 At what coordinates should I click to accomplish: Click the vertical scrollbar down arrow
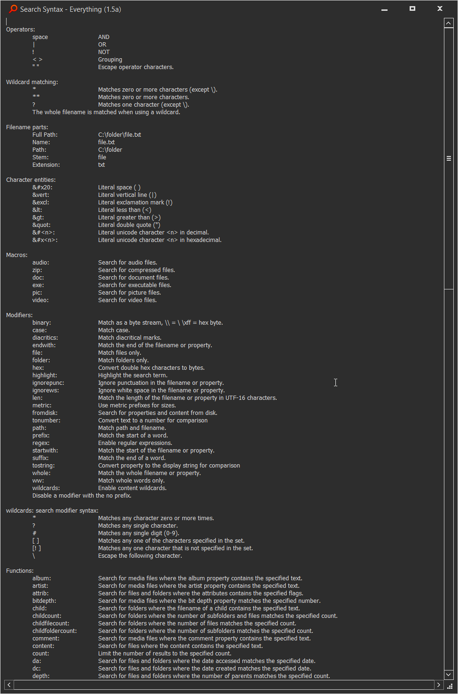click(449, 675)
